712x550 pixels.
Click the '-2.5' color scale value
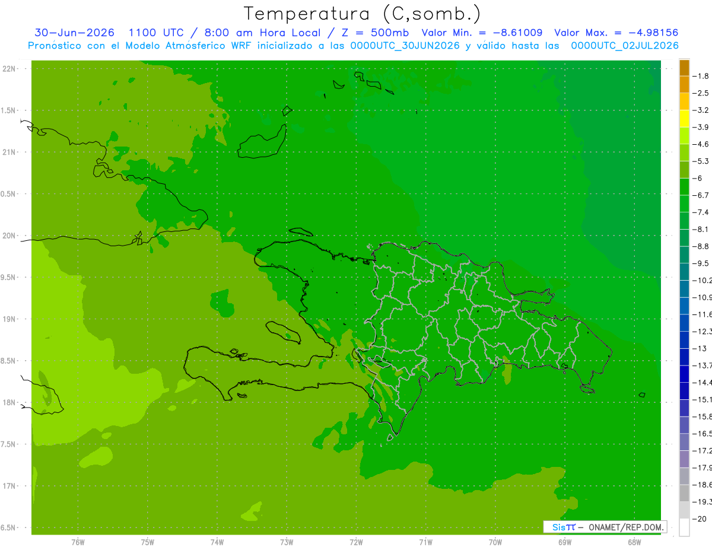[x=701, y=93]
